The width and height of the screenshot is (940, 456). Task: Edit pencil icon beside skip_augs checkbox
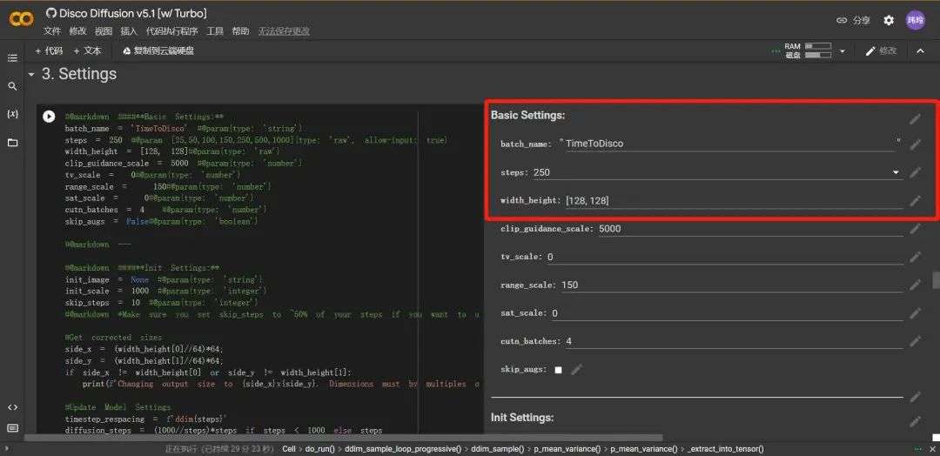pos(576,370)
